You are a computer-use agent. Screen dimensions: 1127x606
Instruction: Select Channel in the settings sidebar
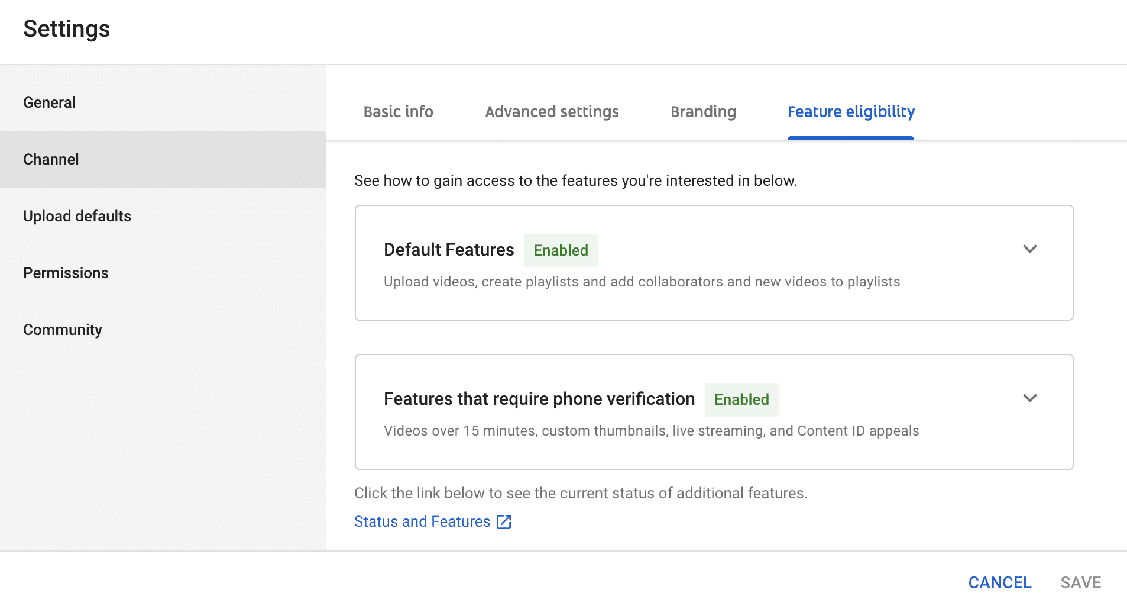click(51, 159)
